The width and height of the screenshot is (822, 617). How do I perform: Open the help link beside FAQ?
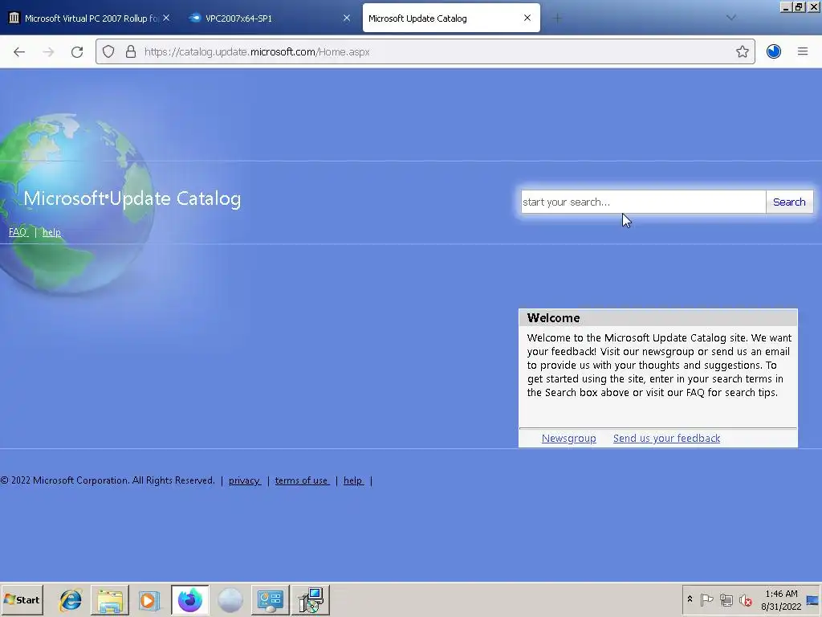51,232
